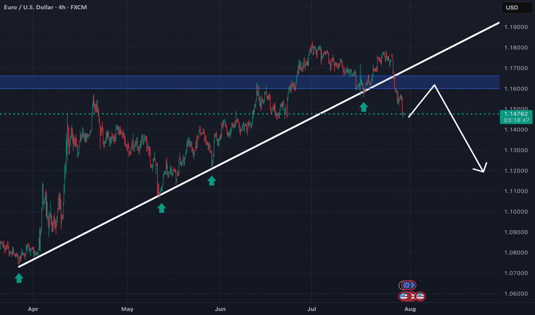Click the 1.14000 price axis label

click(x=516, y=130)
